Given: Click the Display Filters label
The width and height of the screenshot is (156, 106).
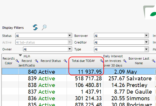Looking at the screenshot, I should [13, 28].
